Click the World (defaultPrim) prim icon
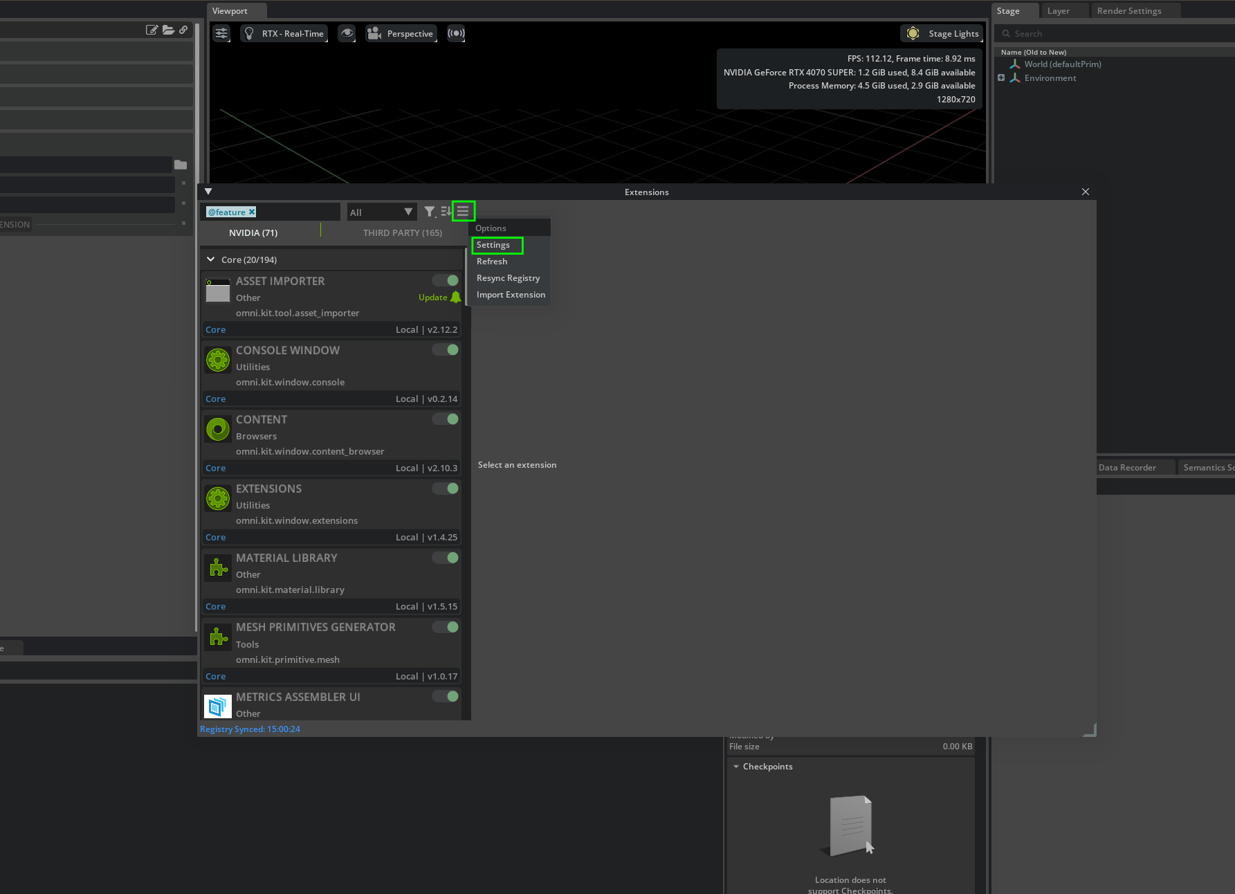 (x=1015, y=64)
